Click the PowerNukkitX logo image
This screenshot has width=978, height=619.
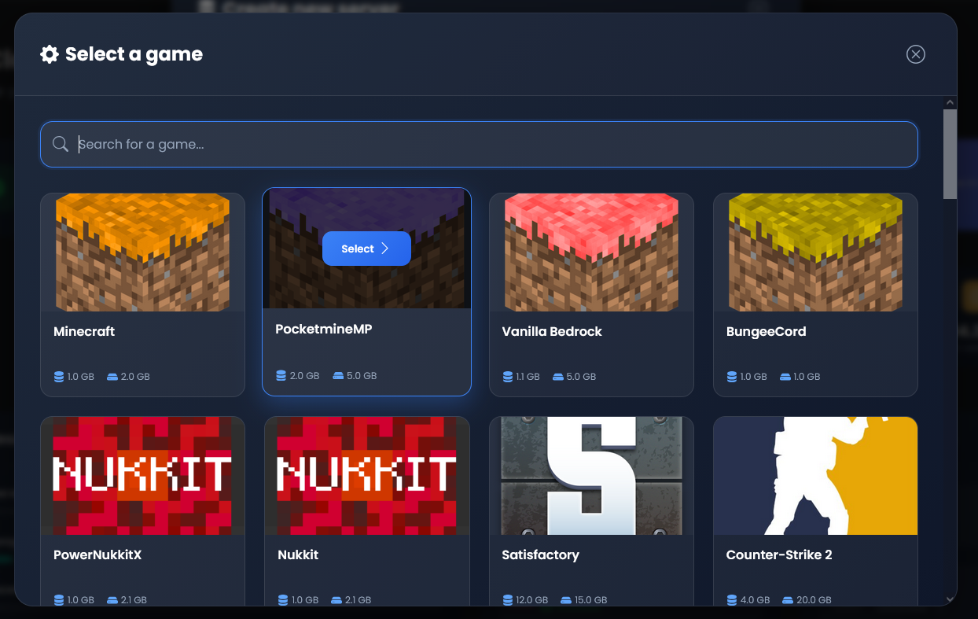[142, 475]
